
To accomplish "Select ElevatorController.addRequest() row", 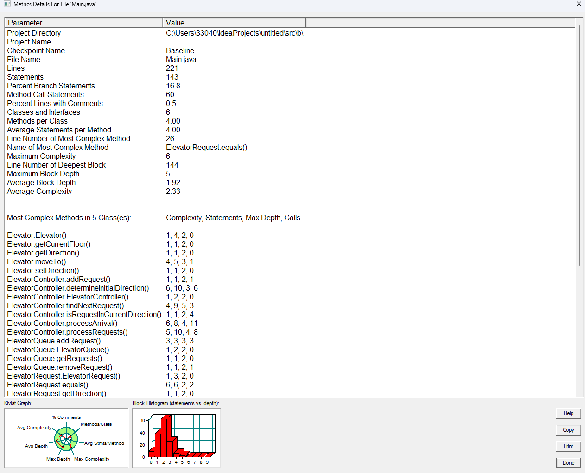I will coord(155,280).
